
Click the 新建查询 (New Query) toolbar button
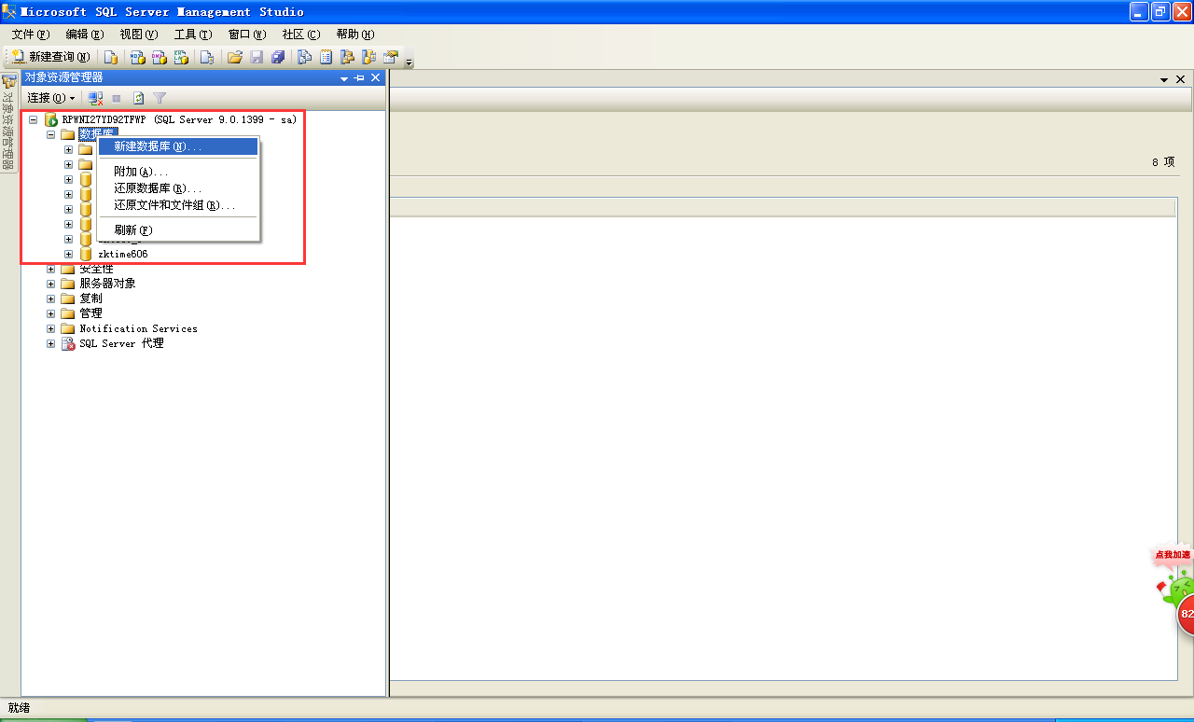click(x=51, y=57)
